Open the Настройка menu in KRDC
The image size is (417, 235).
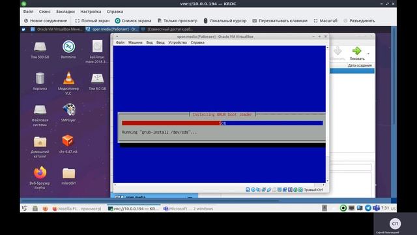(x=91, y=12)
